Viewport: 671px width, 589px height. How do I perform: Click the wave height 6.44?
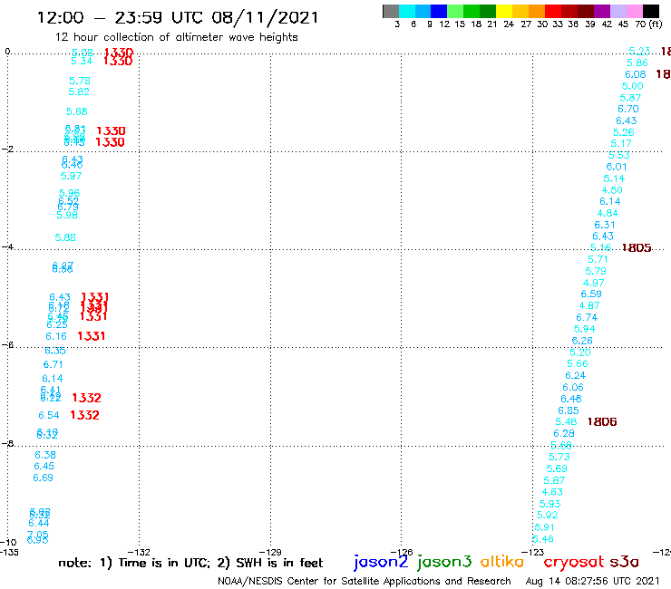pos(39,523)
